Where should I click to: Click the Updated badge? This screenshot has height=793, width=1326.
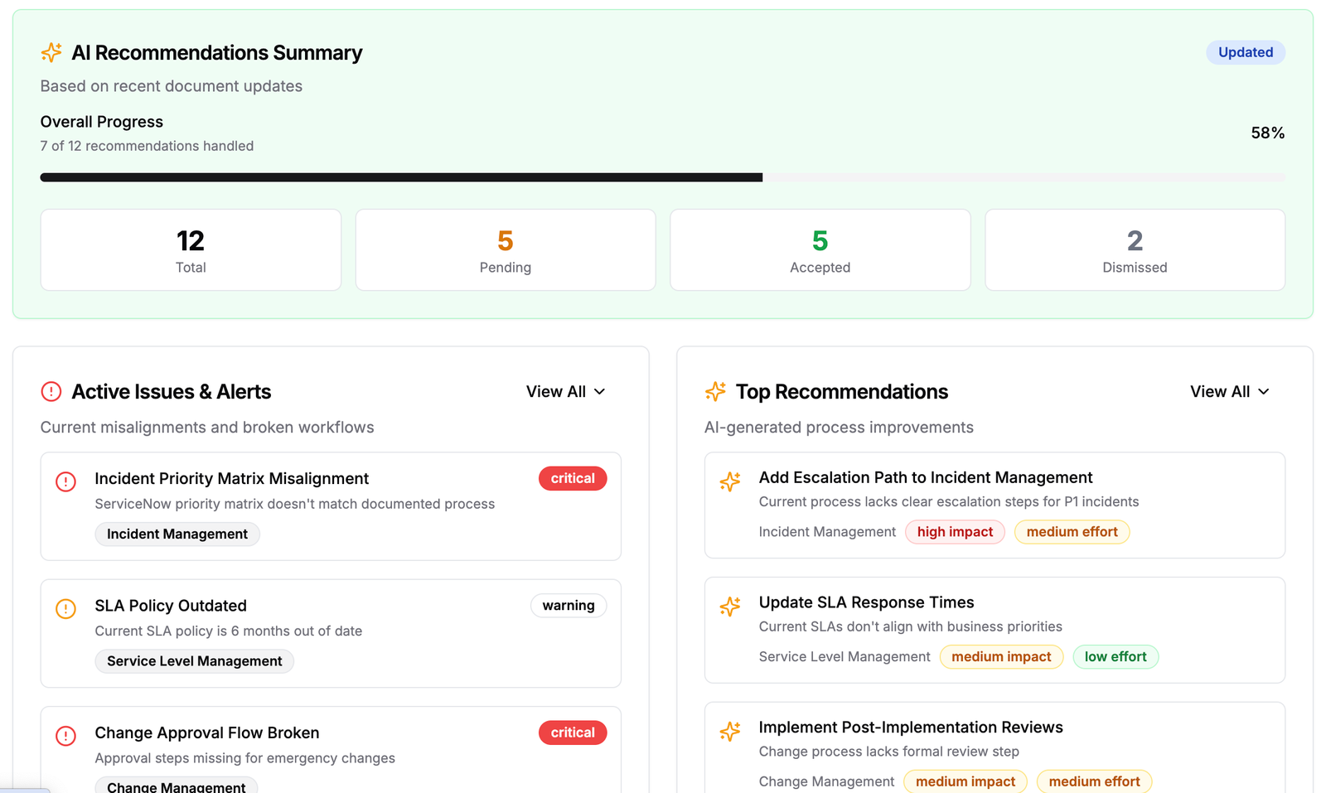[x=1246, y=52]
